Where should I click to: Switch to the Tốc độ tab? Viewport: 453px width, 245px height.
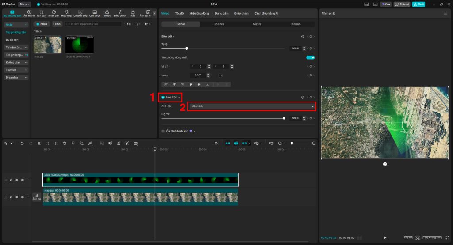tap(179, 14)
